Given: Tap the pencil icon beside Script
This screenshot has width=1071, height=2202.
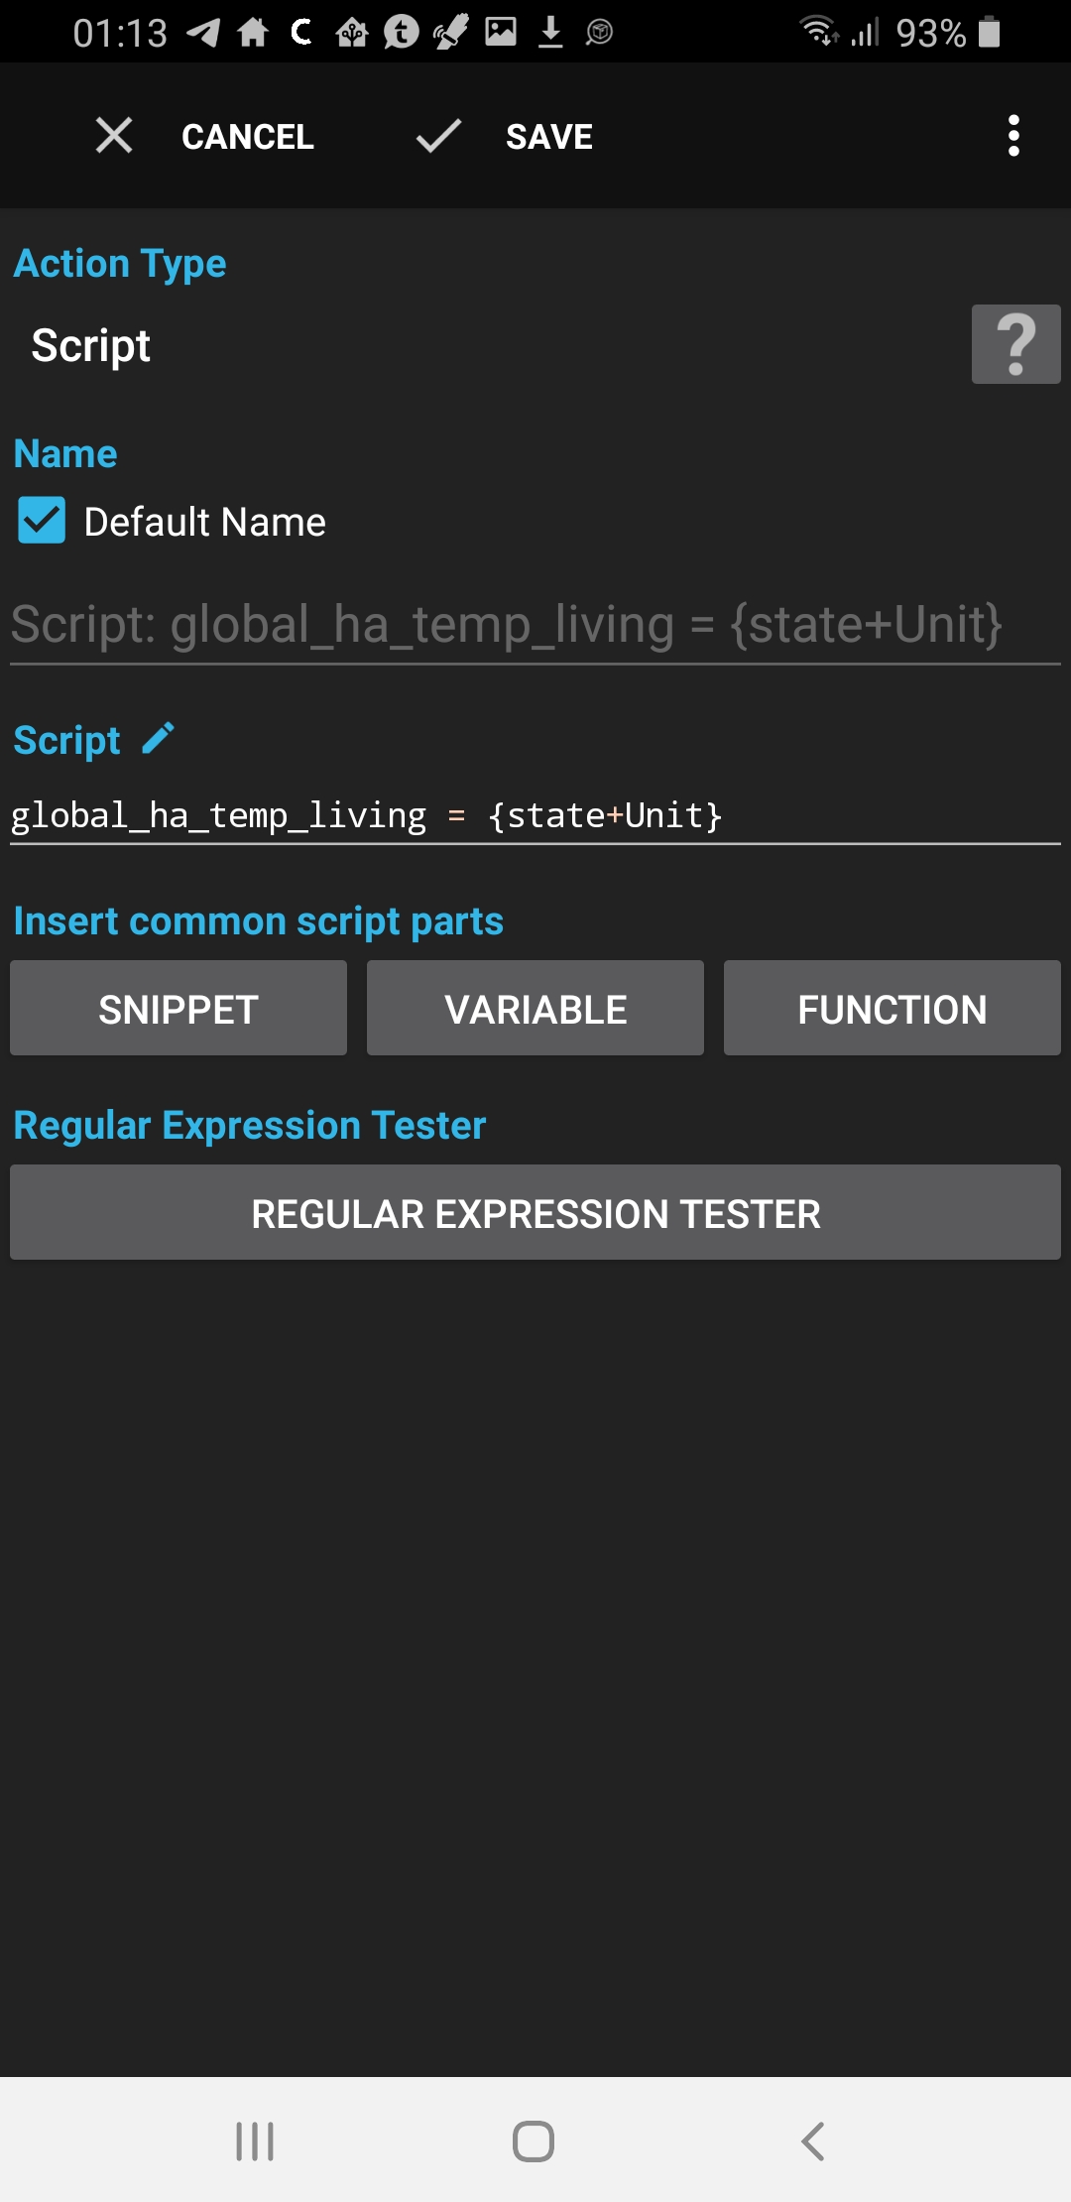Looking at the screenshot, I should tap(159, 739).
